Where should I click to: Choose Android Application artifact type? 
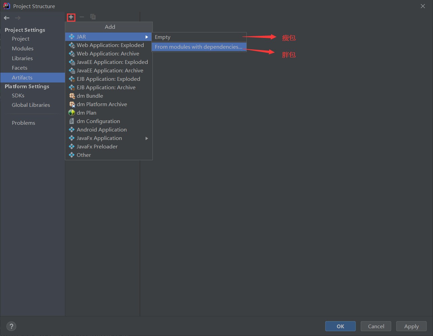[109, 130]
